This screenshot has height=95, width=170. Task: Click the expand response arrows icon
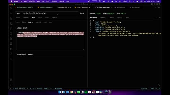click(x=159, y=85)
